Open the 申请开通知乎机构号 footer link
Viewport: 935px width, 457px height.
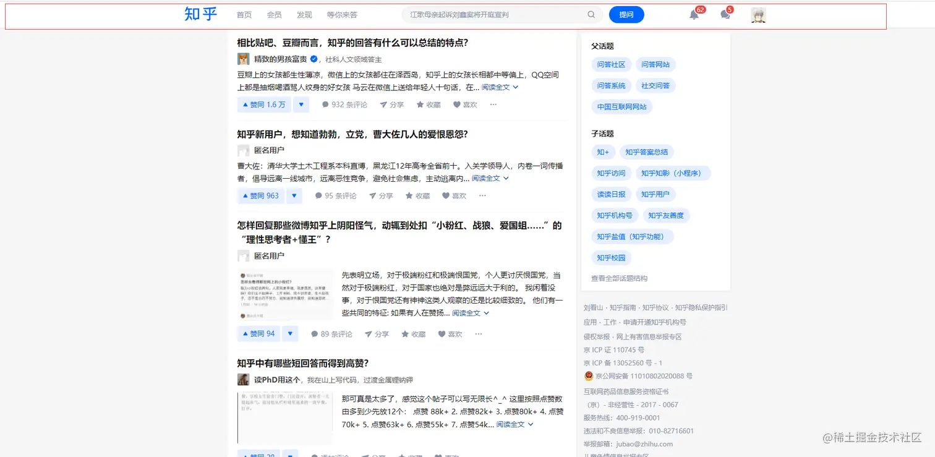(x=654, y=322)
